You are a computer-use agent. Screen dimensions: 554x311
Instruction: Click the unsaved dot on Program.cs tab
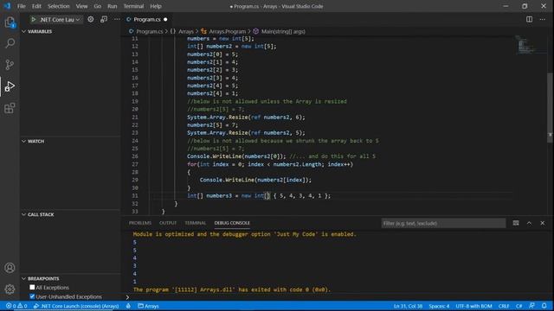[x=165, y=19]
